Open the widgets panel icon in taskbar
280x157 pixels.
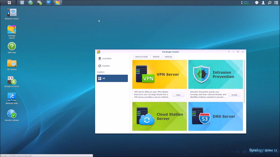(276, 3)
